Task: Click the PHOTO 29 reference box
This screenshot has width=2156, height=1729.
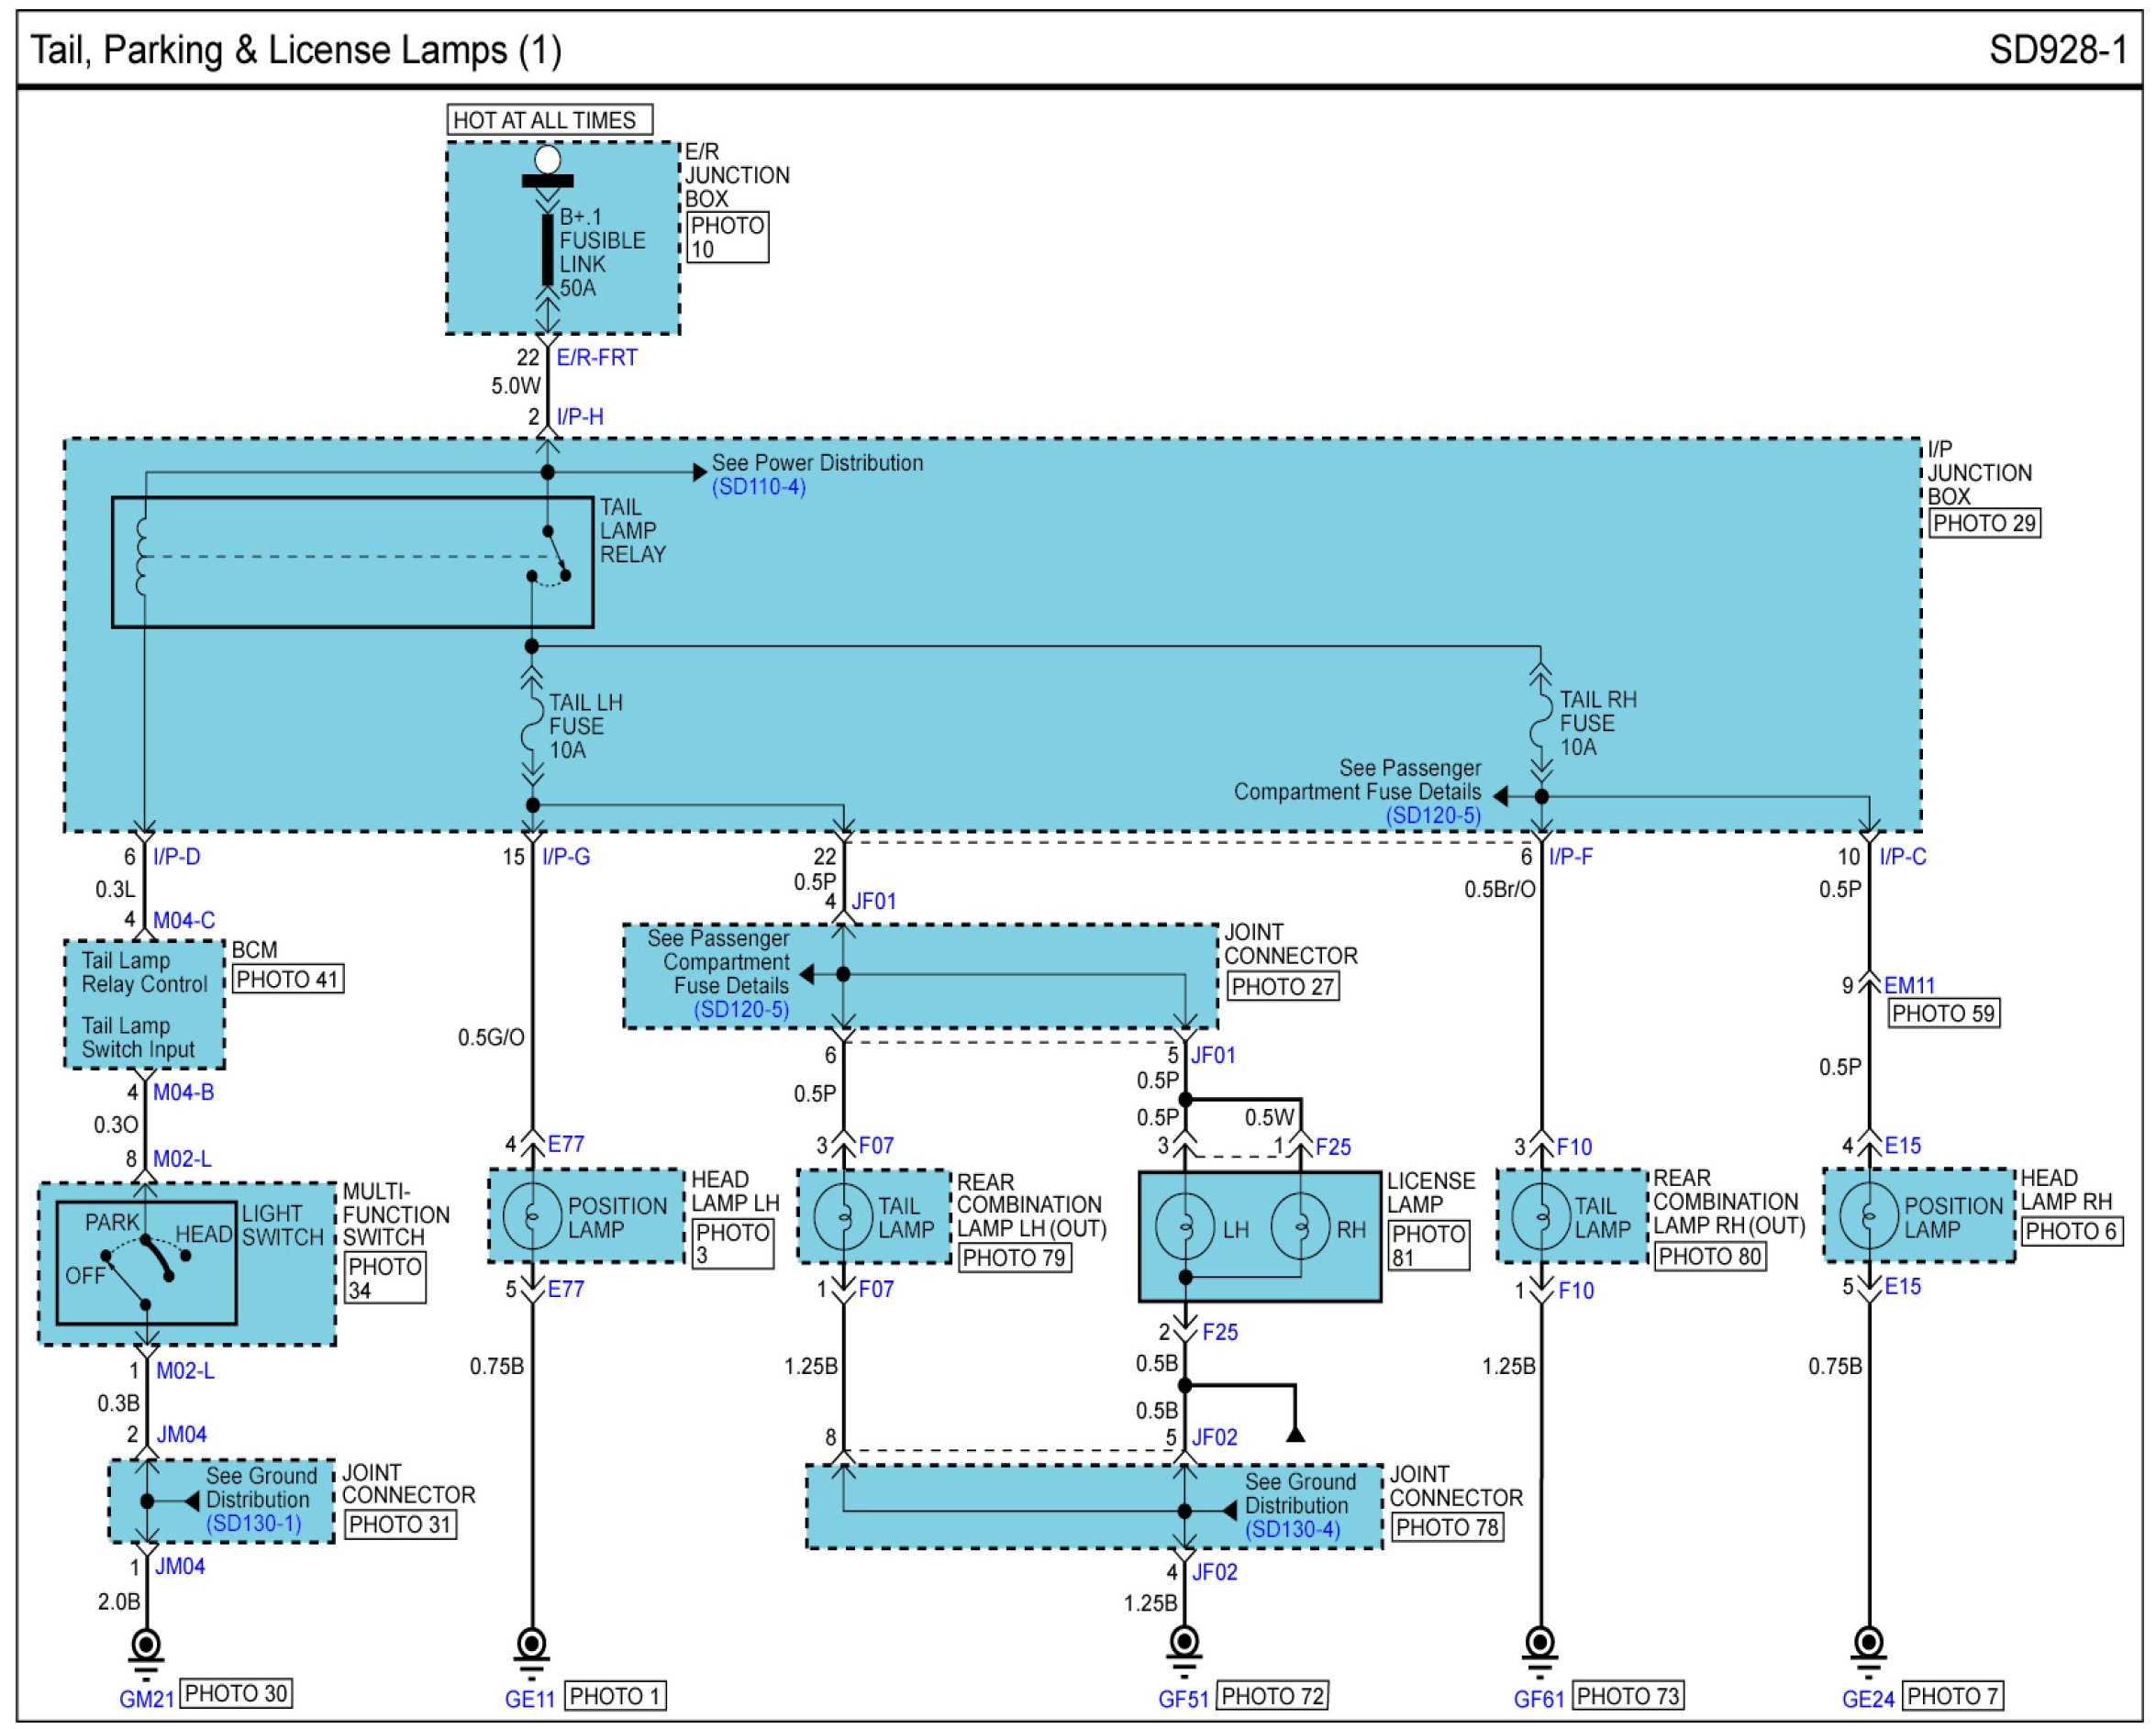Action: (x=1984, y=524)
